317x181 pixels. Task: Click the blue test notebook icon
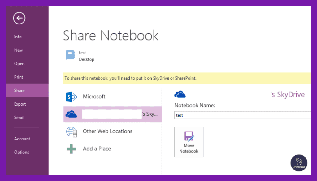point(70,55)
